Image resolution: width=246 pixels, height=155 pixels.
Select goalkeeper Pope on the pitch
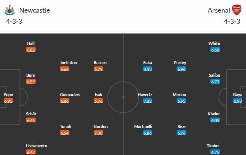[8, 95]
